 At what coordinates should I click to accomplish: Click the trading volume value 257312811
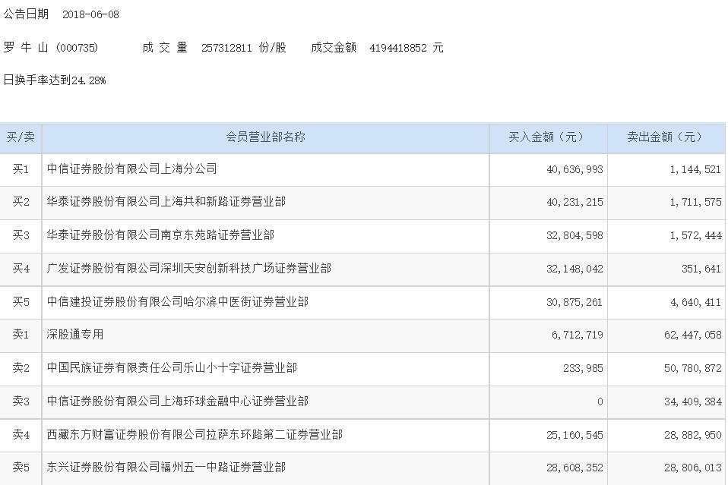pos(226,48)
